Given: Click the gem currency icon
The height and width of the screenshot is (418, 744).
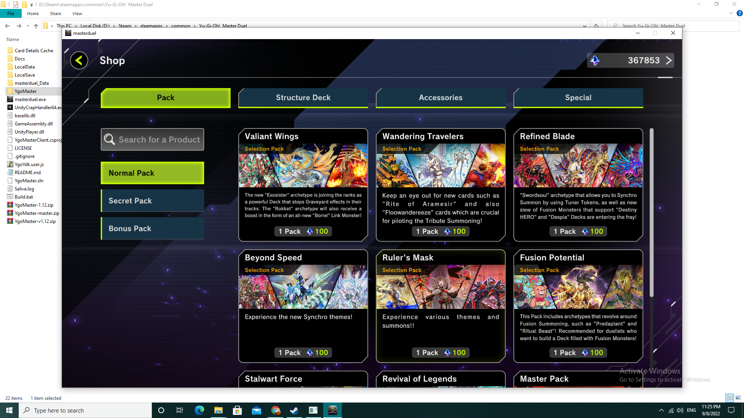Looking at the screenshot, I should pyautogui.click(x=595, y=60).
